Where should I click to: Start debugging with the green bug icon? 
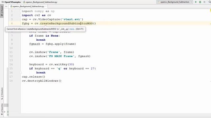coord(200,2)
